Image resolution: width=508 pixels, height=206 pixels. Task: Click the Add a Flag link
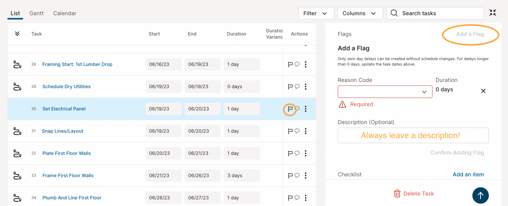pyautogui.click(x=470, y=34)
